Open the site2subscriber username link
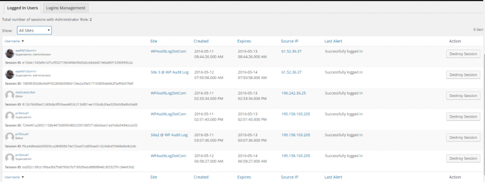This screenshot has width=485, height=182. pos(26,92)
